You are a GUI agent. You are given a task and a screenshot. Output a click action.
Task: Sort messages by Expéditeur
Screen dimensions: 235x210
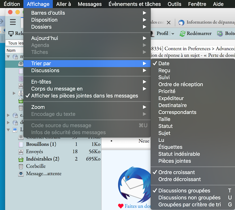tap(193, 98)
